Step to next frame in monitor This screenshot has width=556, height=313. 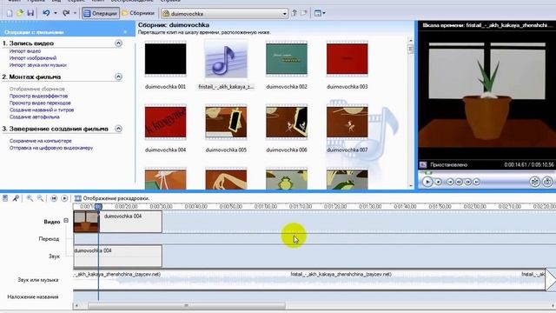tap(467, 182)
